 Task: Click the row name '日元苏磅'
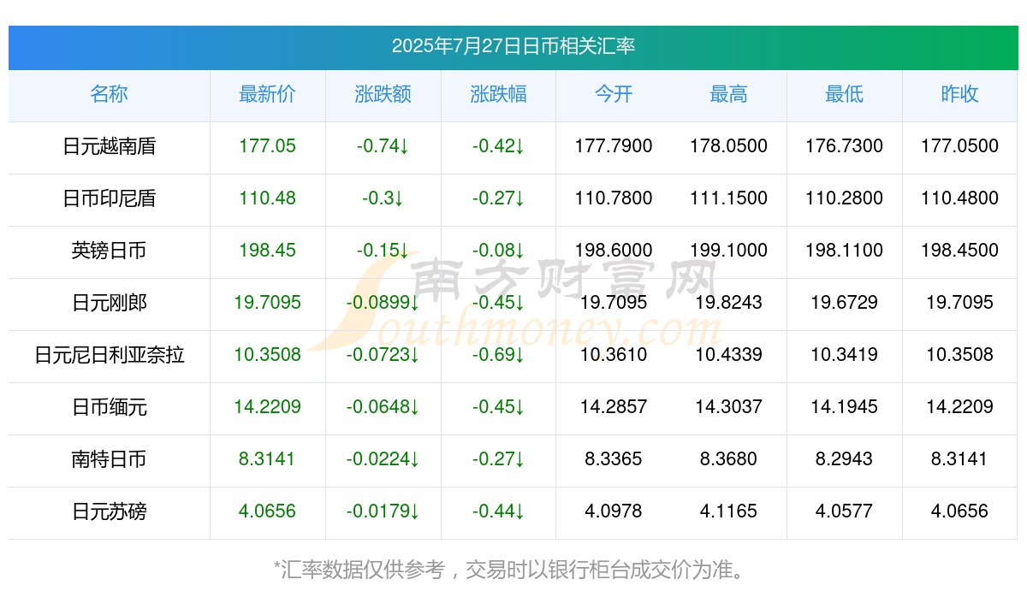point(110,511)
